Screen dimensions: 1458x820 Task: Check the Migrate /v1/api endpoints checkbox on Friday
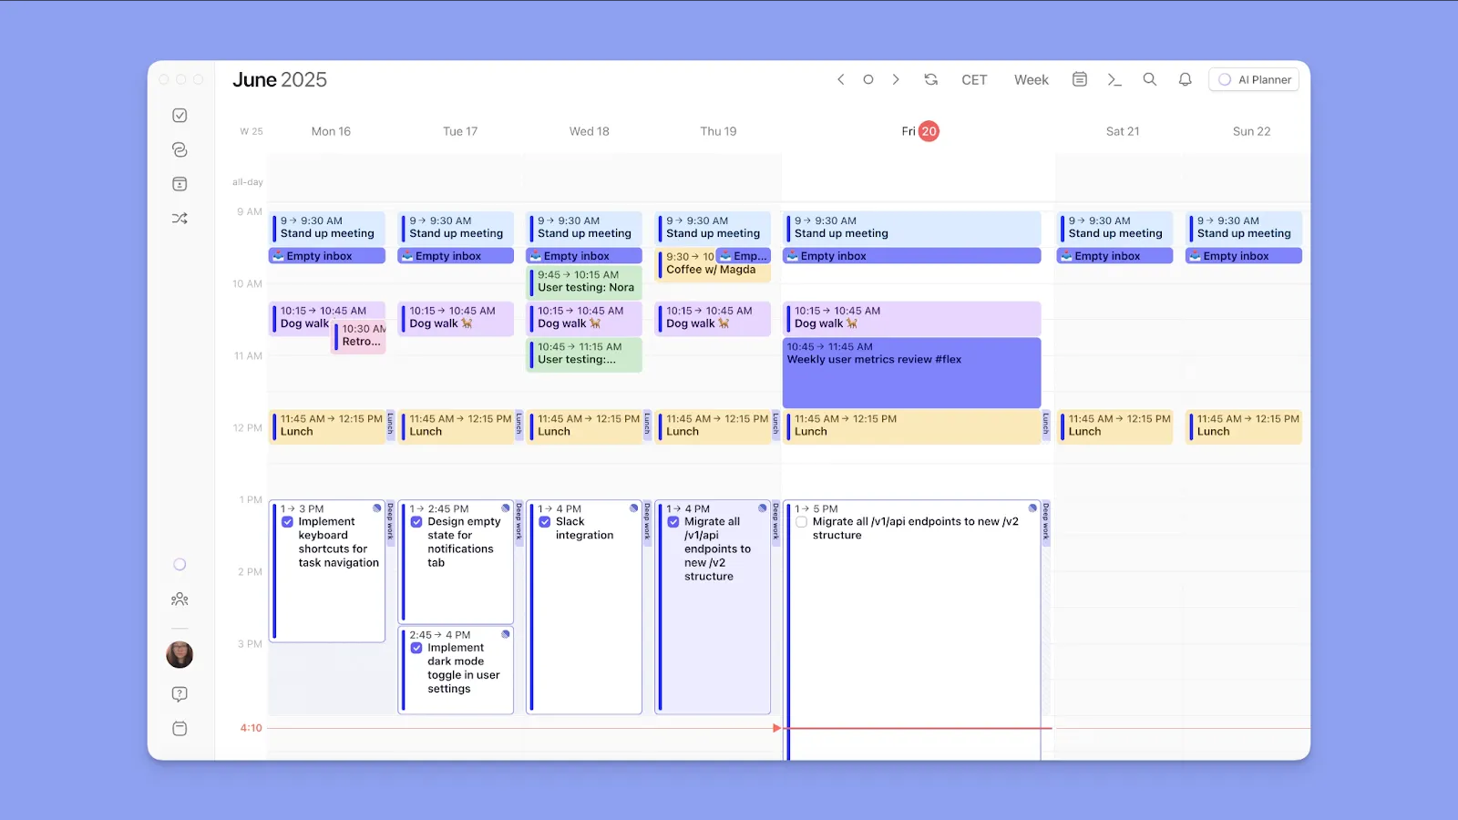801,521
